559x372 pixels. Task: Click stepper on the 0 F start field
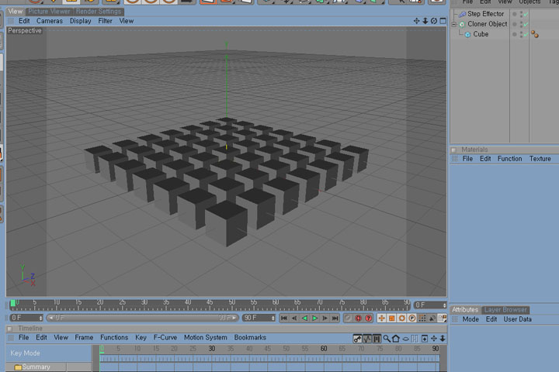pyautogui.click(x=40, y=318)
